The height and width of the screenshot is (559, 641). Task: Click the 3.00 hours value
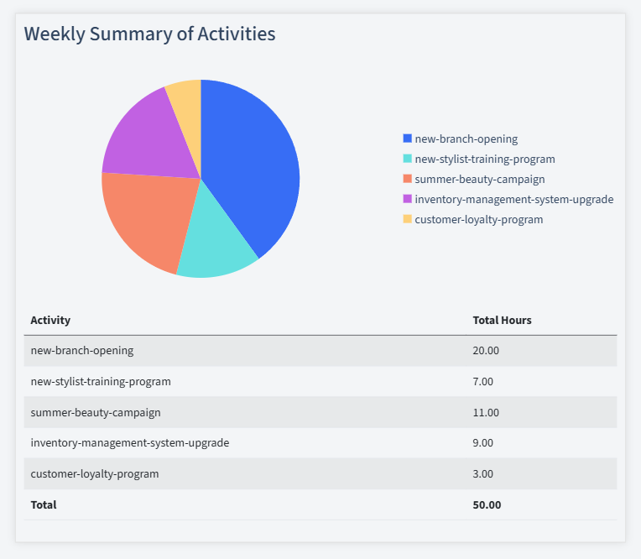[x=482, y=474]
